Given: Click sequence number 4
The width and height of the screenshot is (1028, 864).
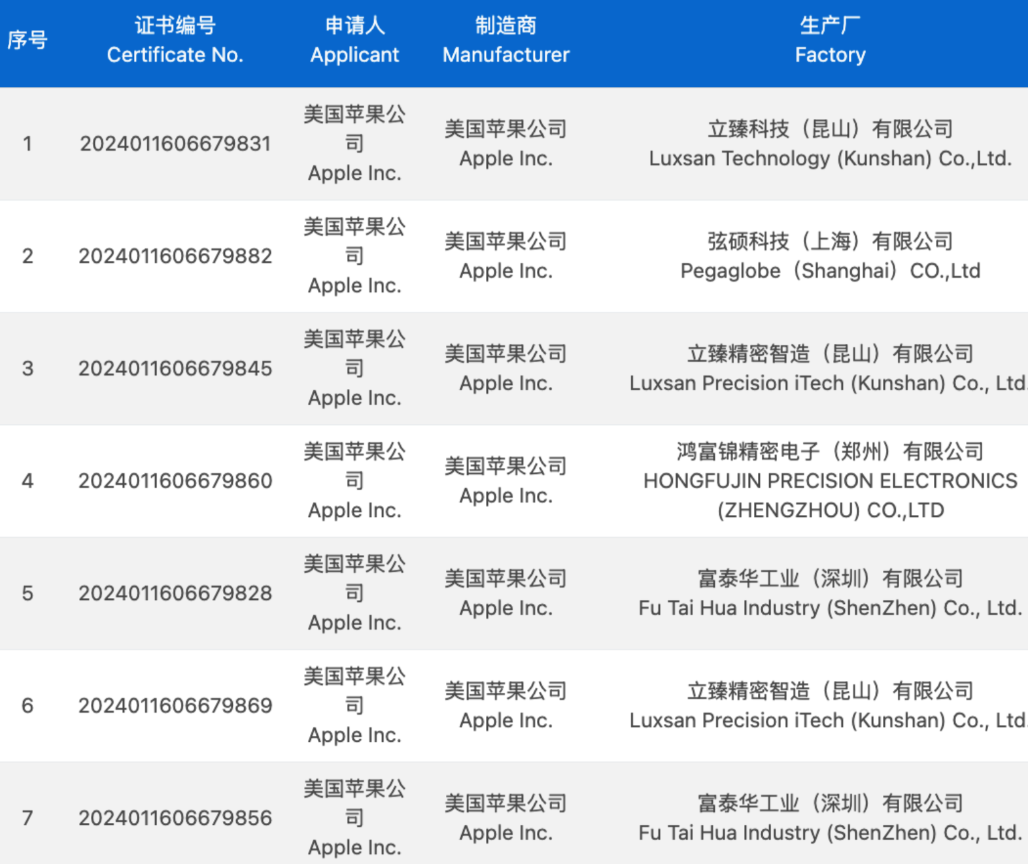Looking at the screenshot, I should 27,481.
